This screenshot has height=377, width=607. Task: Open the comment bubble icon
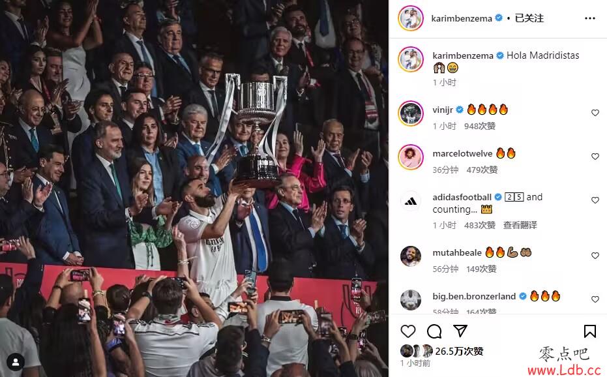[x=434, y=331]
